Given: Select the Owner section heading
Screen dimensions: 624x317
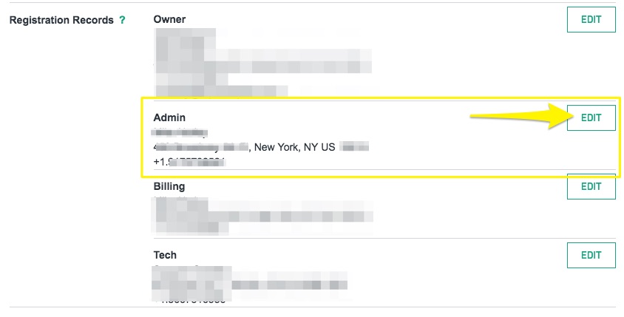Looking at the screenshot, I should point(169,19).
